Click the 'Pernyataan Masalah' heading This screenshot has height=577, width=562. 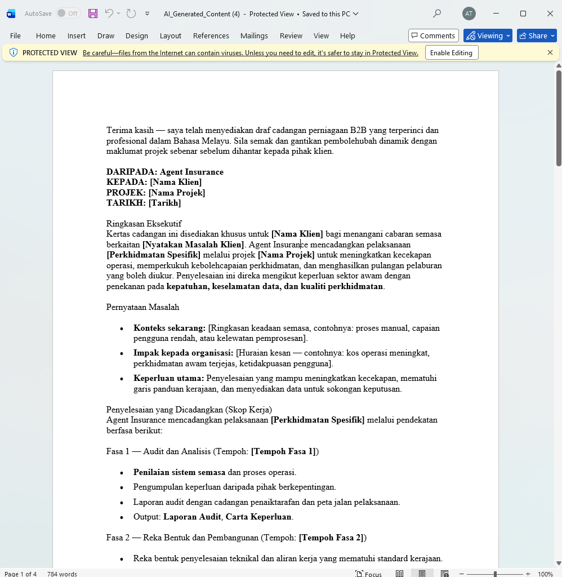click(142, 307)
